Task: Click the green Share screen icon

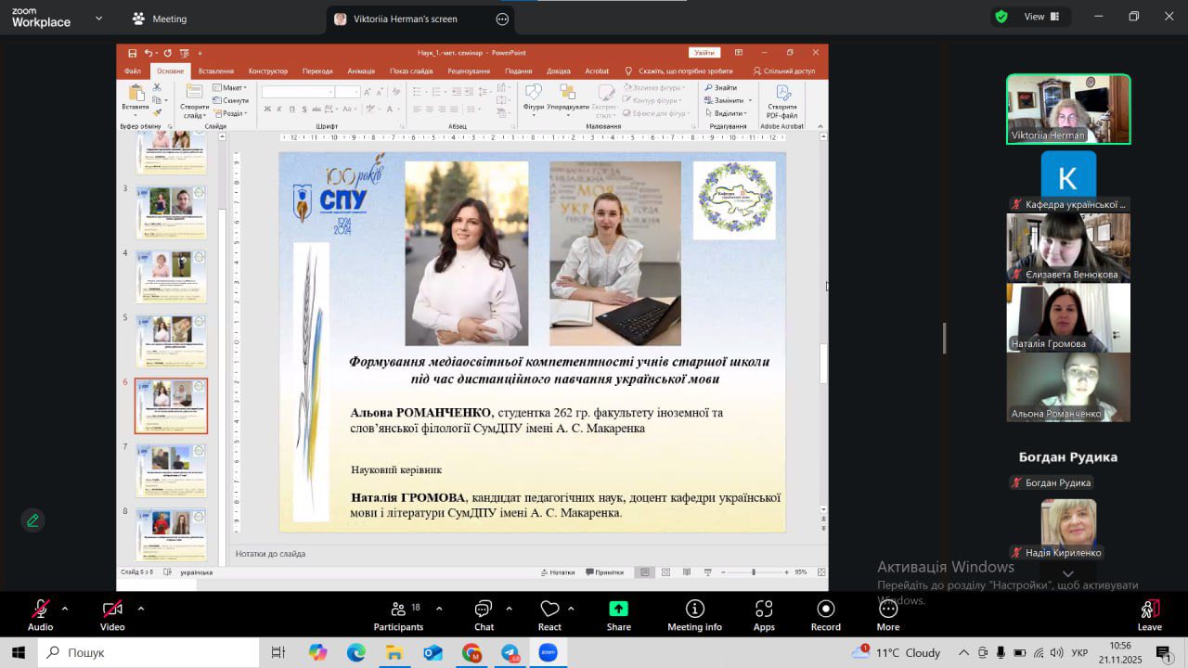Action: pos(618,614)
